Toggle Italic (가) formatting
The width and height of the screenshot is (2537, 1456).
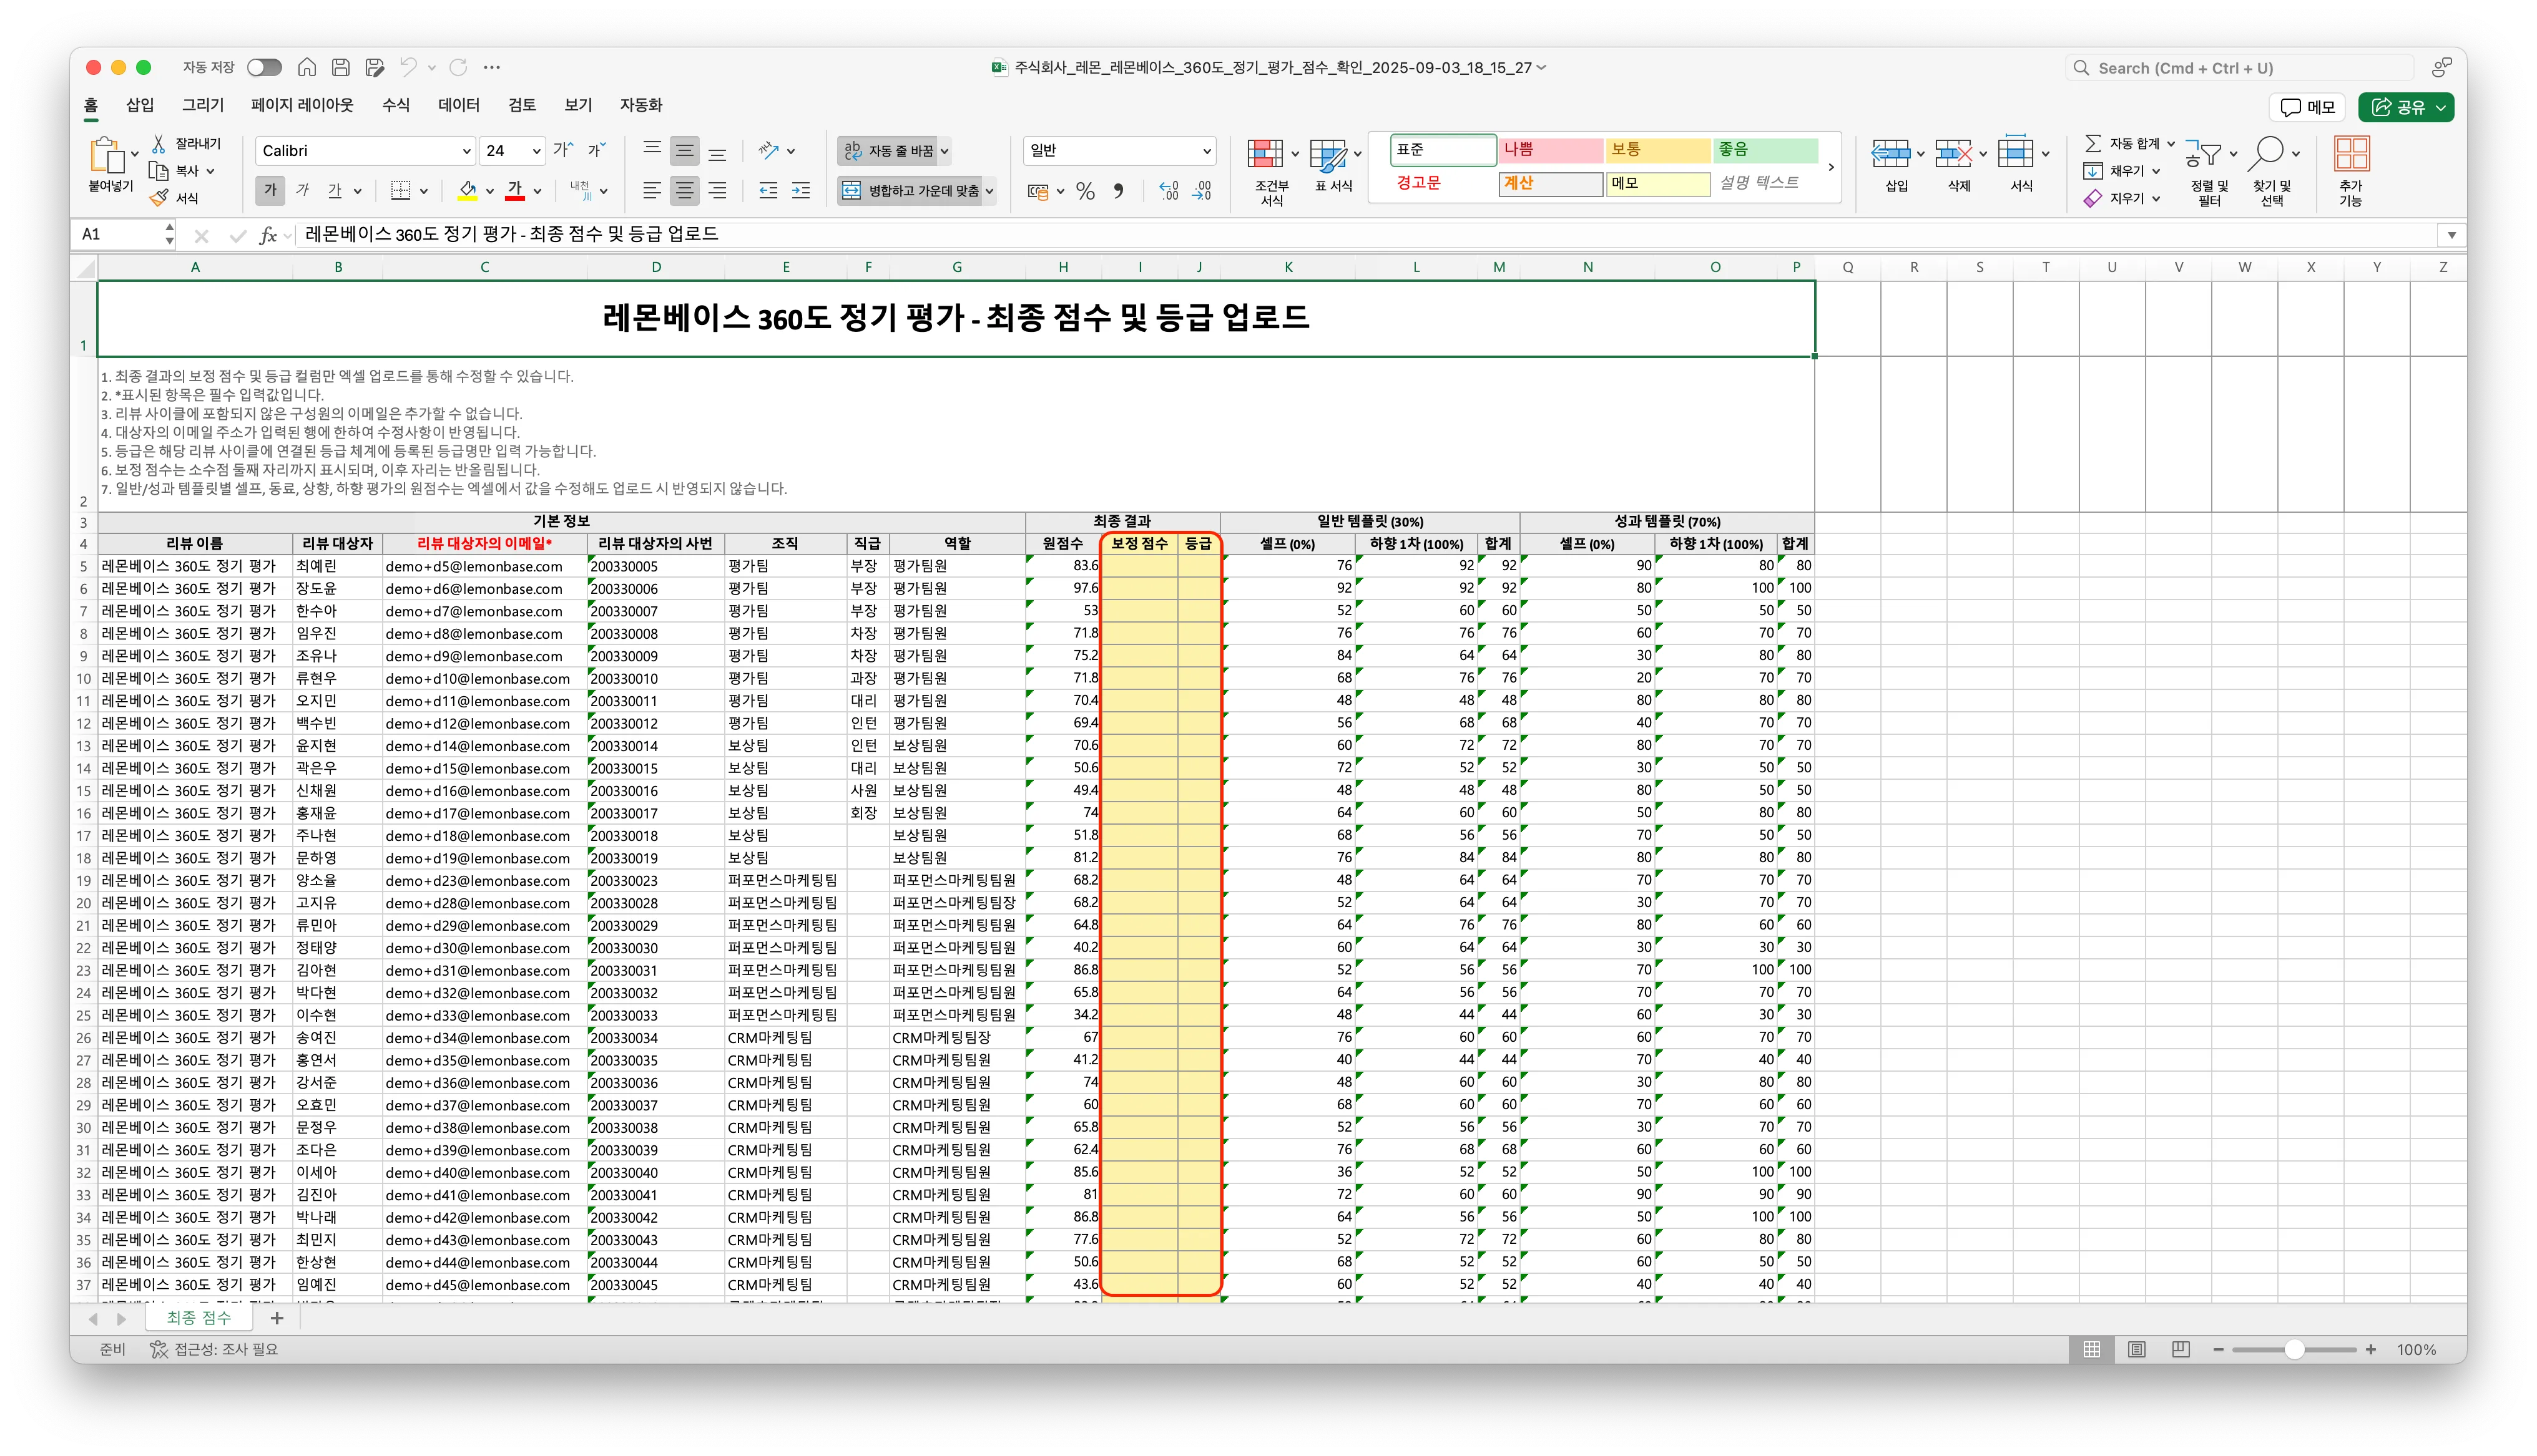303,190
